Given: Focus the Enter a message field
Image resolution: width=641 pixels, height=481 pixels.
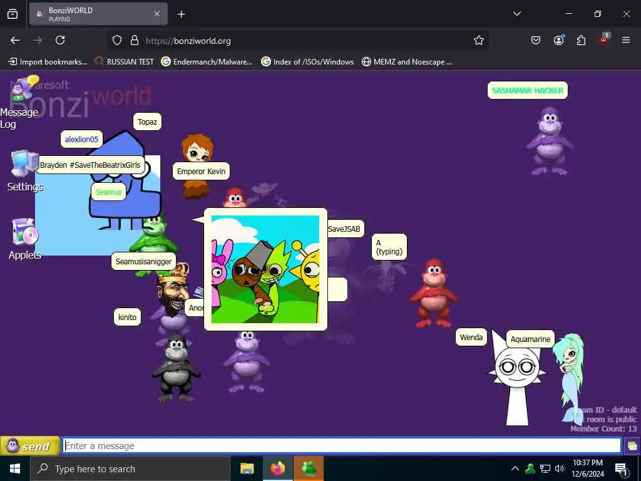Looking at the screenshot, I should [x=342, y=445].
